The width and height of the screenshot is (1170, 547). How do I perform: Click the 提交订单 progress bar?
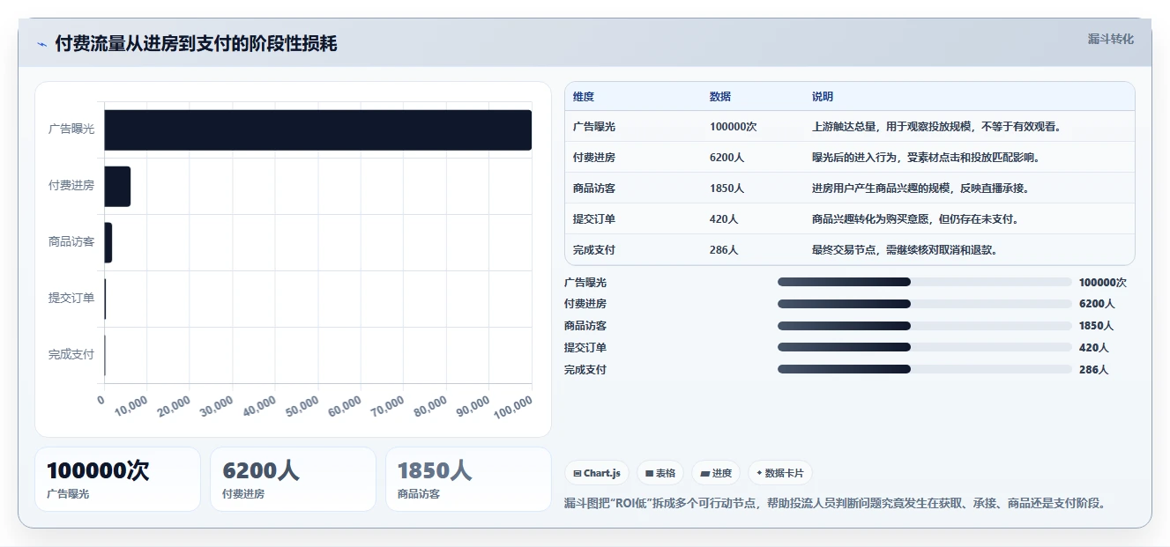[x=925, y=348]
